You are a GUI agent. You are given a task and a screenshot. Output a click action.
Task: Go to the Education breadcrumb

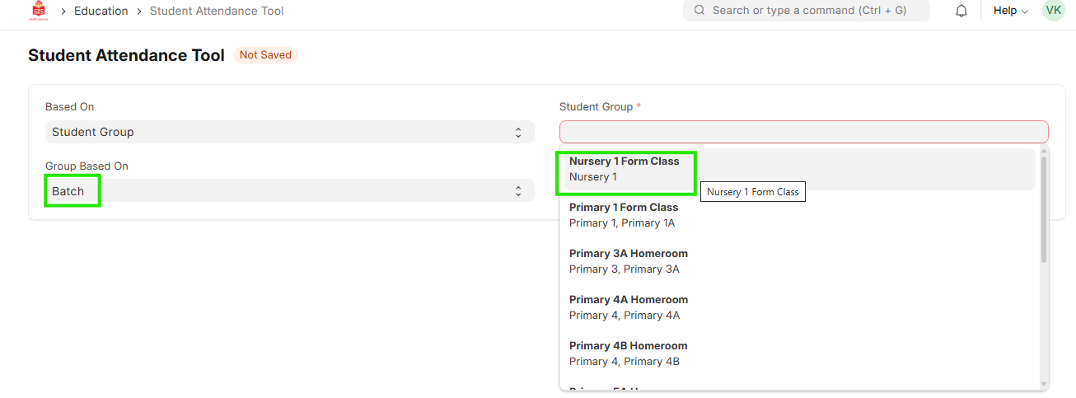click(101, 11)
